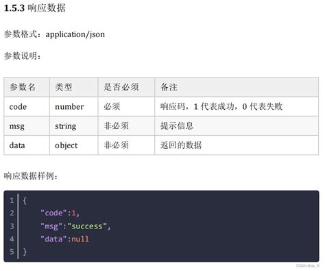The height and width of the screenshot is (271, 325).
Task: Select the data parameter name cell
Action: click(27, 145)
